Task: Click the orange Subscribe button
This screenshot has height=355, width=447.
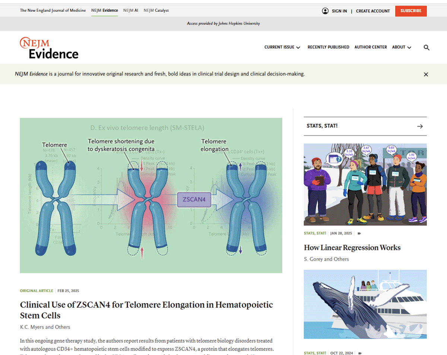Action: click(x=411, y=11)
